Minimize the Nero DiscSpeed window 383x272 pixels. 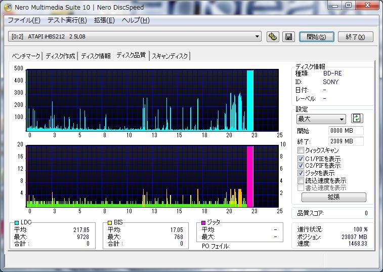click(335, 6)
